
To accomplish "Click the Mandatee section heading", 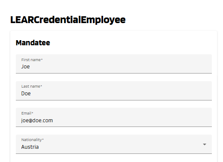I will pos(33,43).
